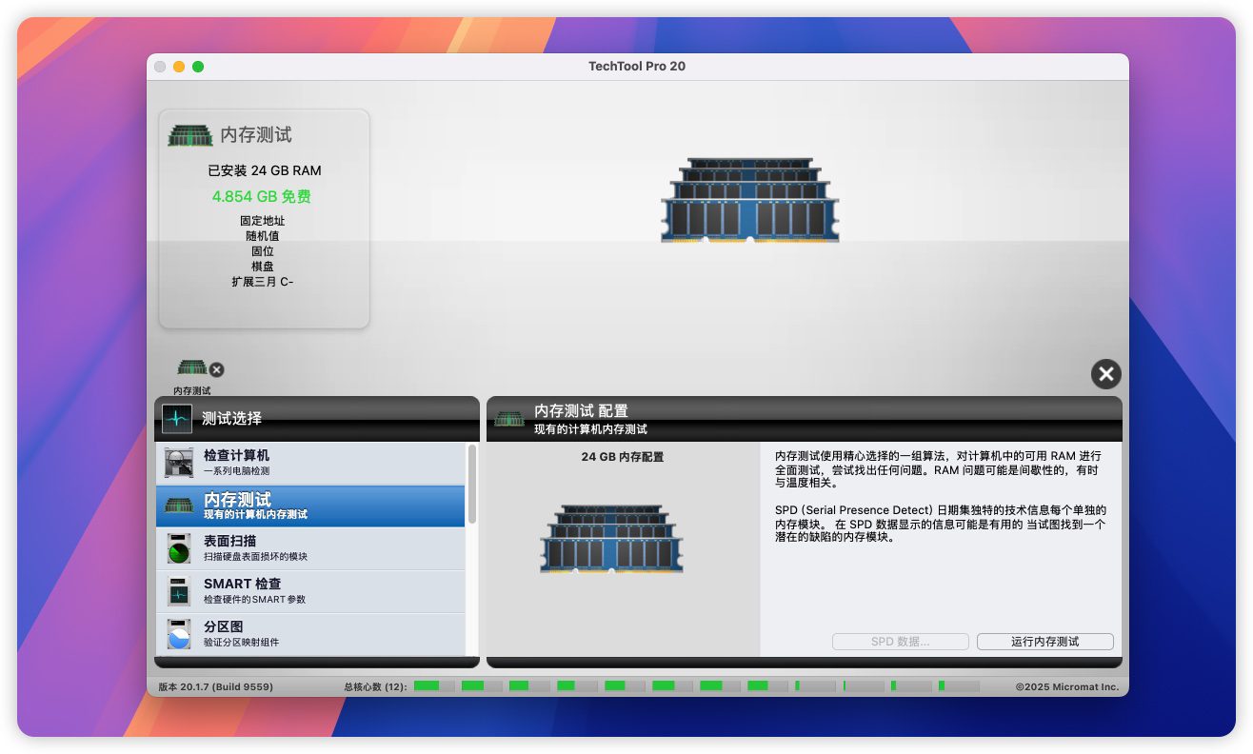Click the 测试选择 header waveform icon
This screenshot has height=754, width=1253.
click(177, 418)
